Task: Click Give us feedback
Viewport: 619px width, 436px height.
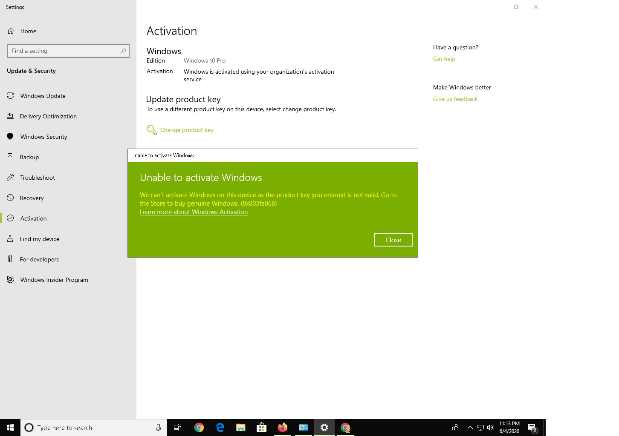Action: click(x=455, y=99)
